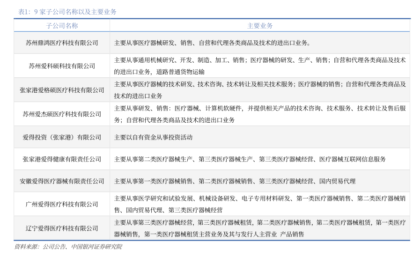Select the '张家港爱格硕医疗科技有限公司' cell
This screenshot has width=420, height=258.
pyautogui.click(x=62, y=90)
